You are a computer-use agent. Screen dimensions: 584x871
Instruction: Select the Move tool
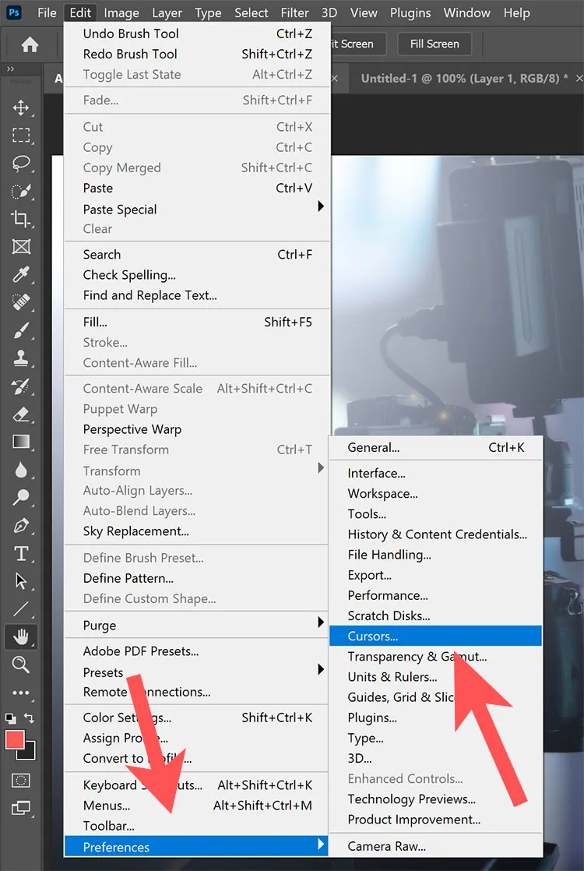point(21,108)
